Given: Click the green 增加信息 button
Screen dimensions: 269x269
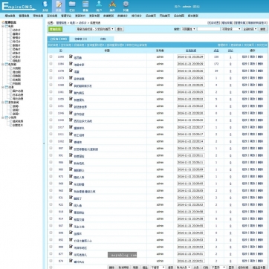Looking at the screenshot, I should 55,29.
